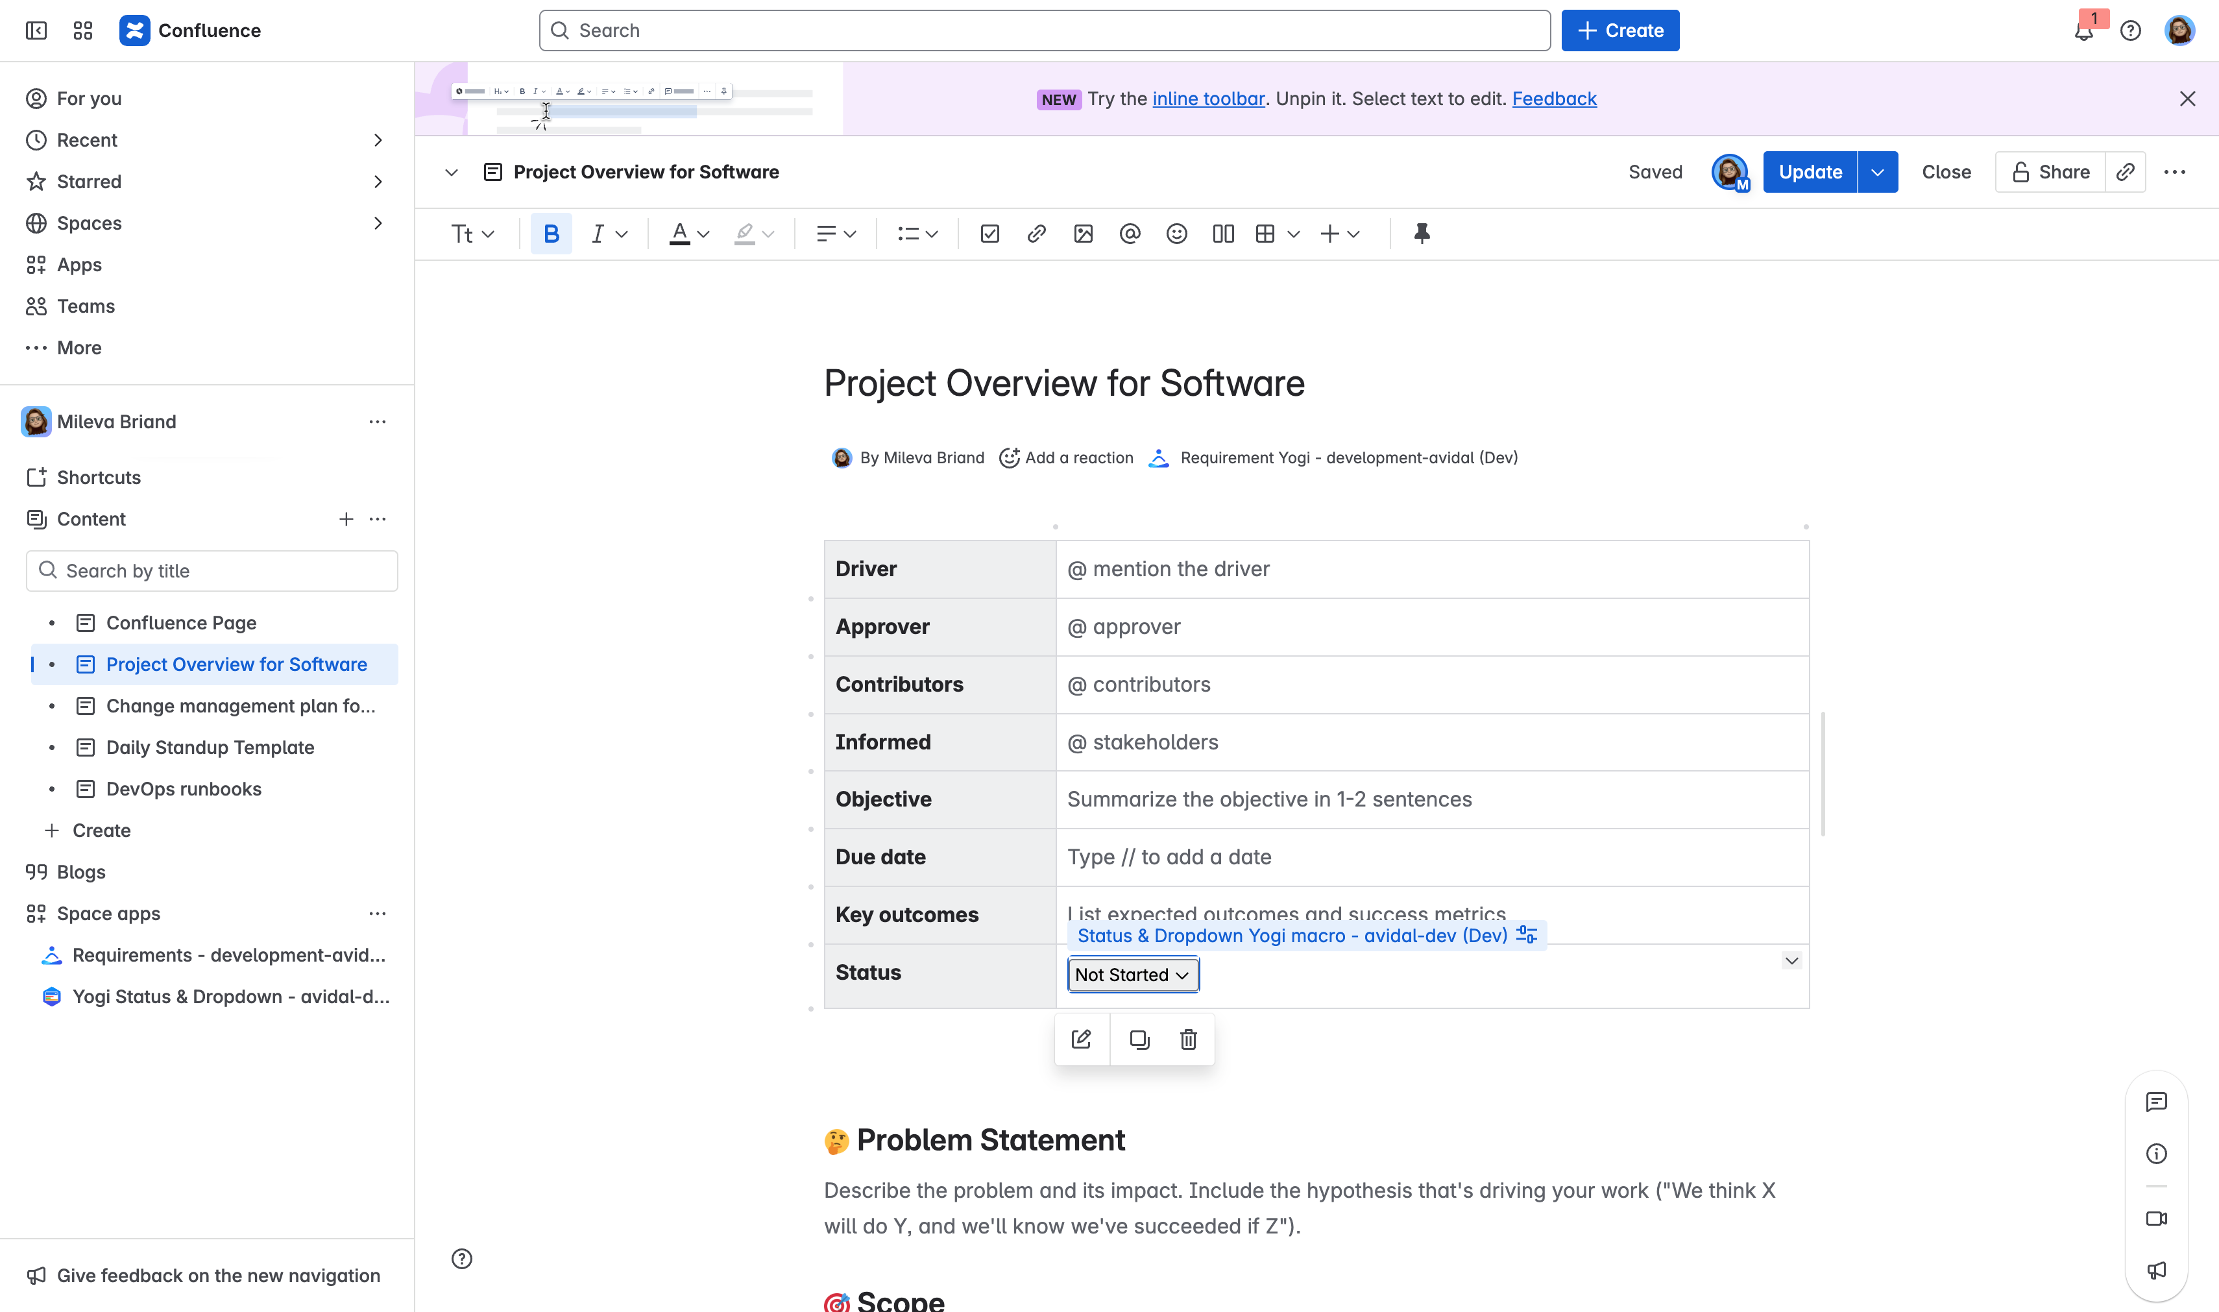The height and width of the screenshot is (1312, 2219).
Task: Insert an image using the image icon
Action: 1083,234
